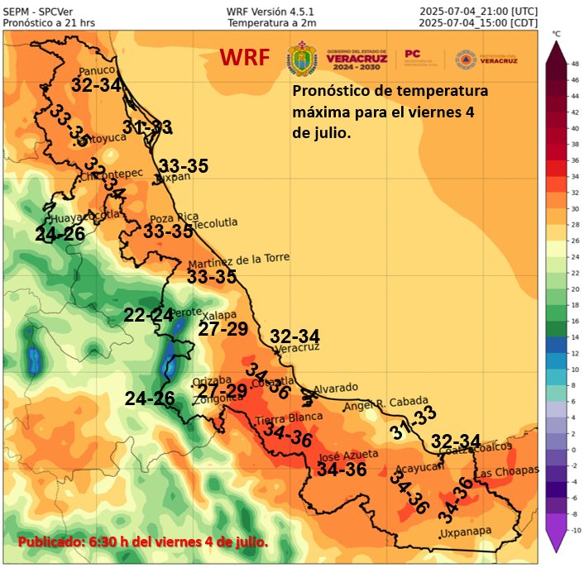Pick the 20 °C green colorbar segment
Screen dimensions: 584x568
pyautogui.click(x=554, y=289)
